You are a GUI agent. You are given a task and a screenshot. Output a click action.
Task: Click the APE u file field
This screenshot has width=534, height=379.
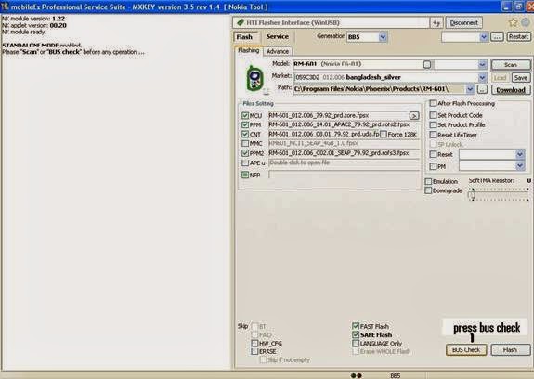click(x=345, y=163)
